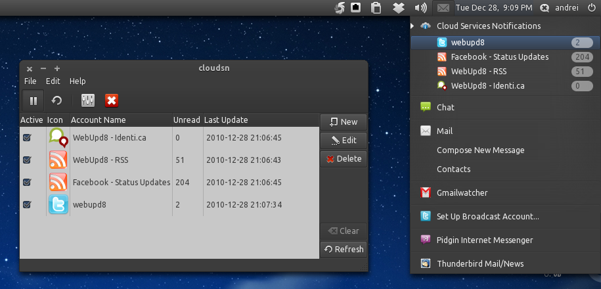Screen dimensions: 601x289
Task: Click the clipboard icon in top panel
Action: [376, 8]
